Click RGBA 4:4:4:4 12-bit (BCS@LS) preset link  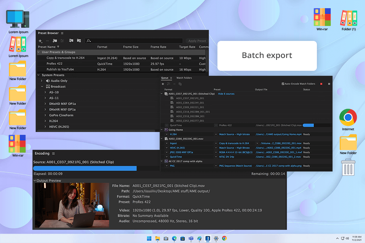(236, 152)
